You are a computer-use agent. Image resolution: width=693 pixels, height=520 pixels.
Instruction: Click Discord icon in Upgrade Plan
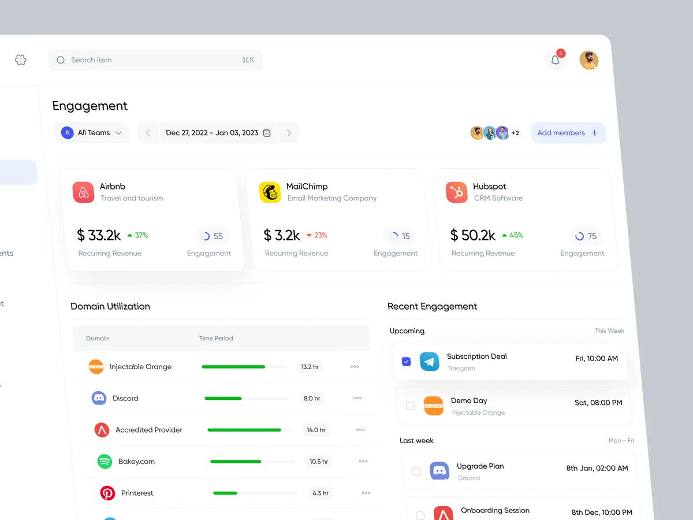pyautogui.click(x=439, y=471)
